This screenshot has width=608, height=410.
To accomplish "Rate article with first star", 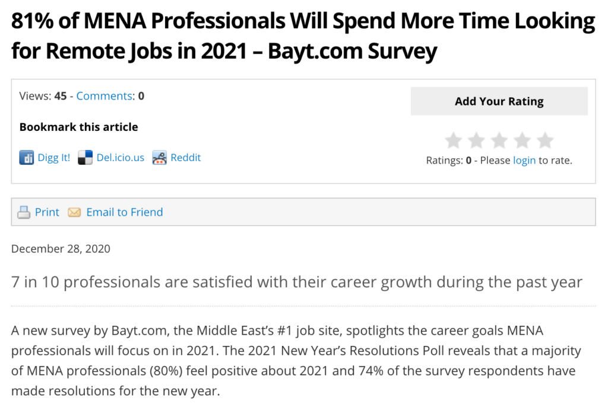I will 454,140.
